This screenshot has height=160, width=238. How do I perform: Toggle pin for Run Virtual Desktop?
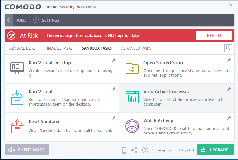point(114,60)
